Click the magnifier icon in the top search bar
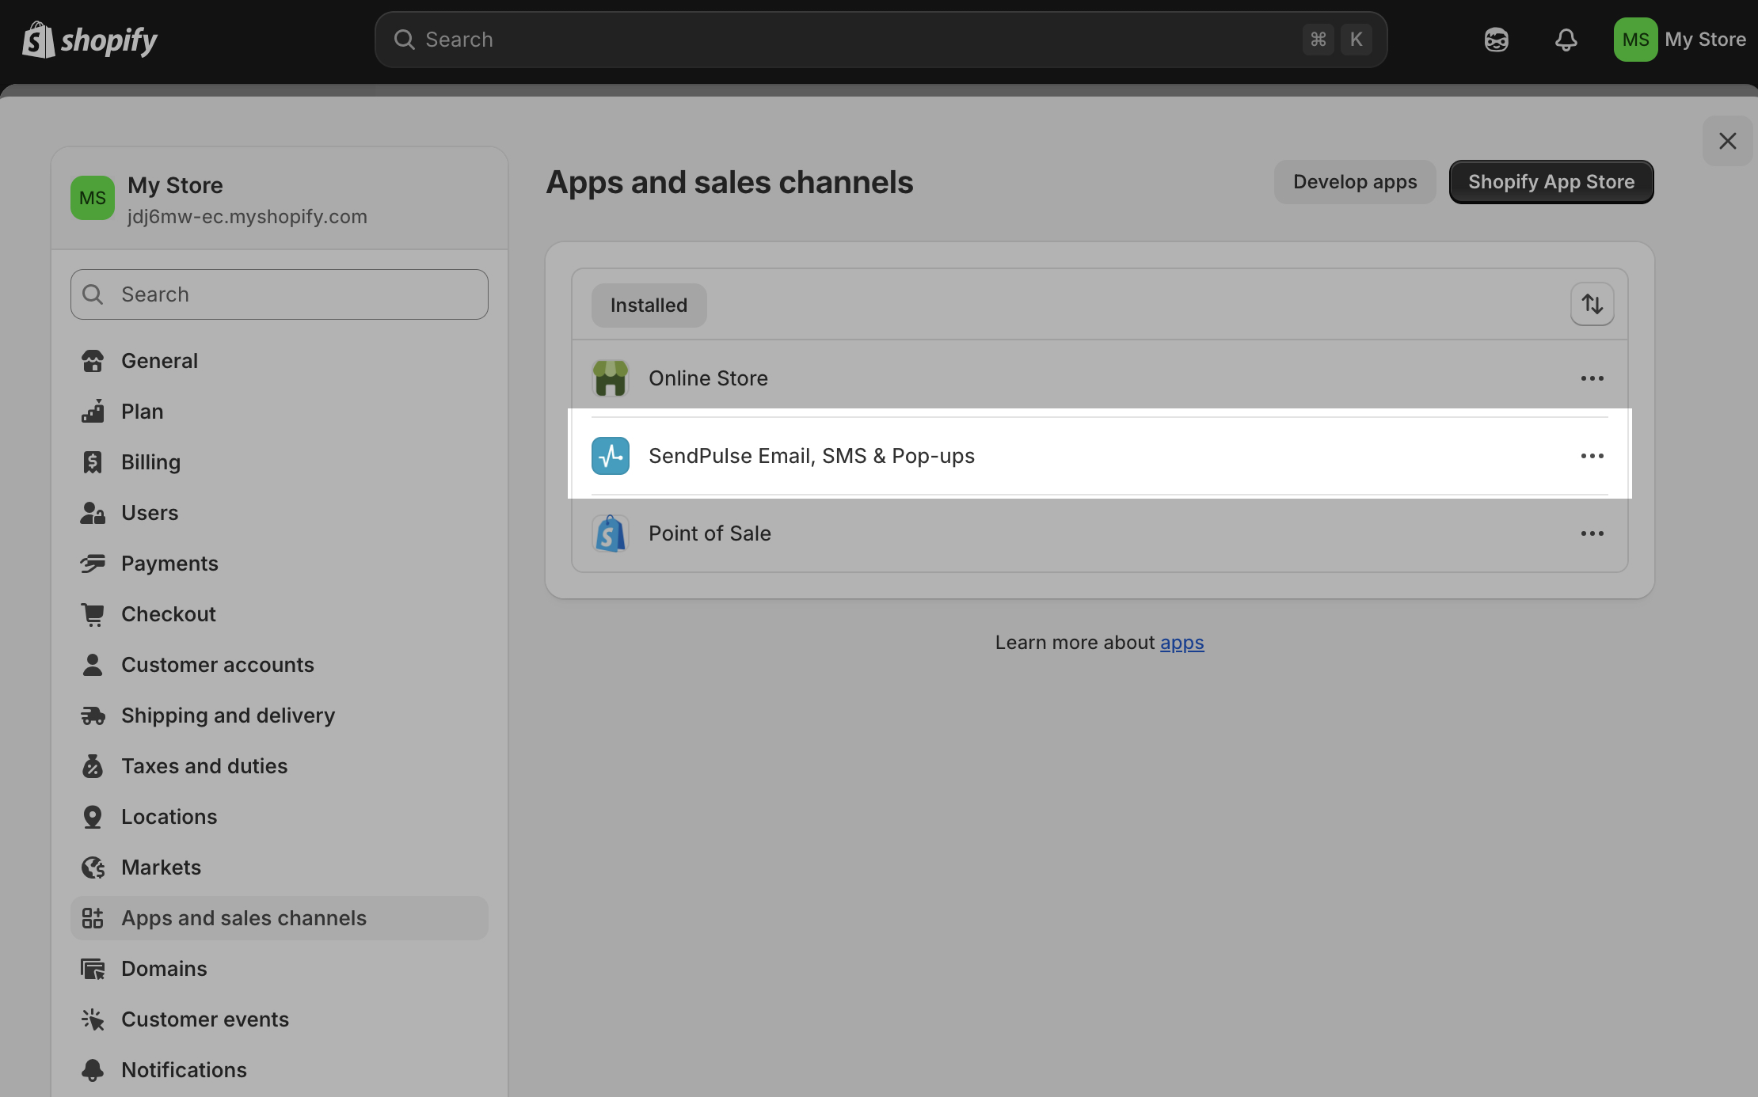 pos(404,40)
